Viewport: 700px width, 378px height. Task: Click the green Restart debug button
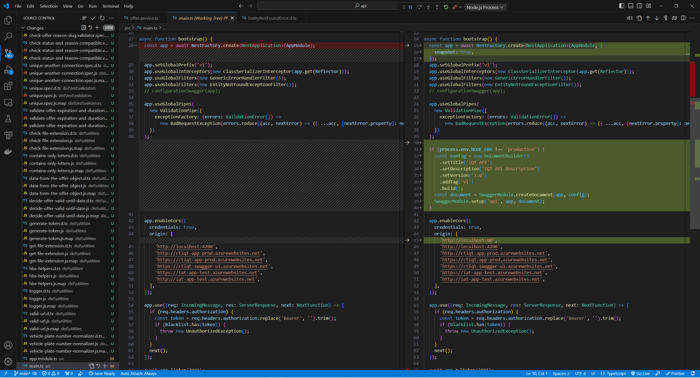pyautogui.click(x=446, y=7)
